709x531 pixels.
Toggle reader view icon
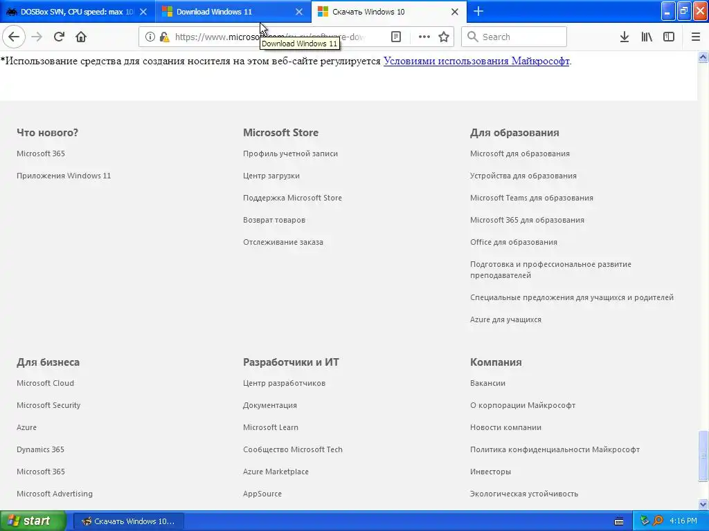pyautogui.click(x=395, y=37)
